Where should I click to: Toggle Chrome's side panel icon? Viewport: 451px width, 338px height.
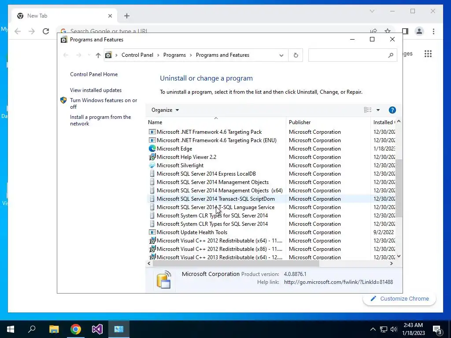(405, 31)
